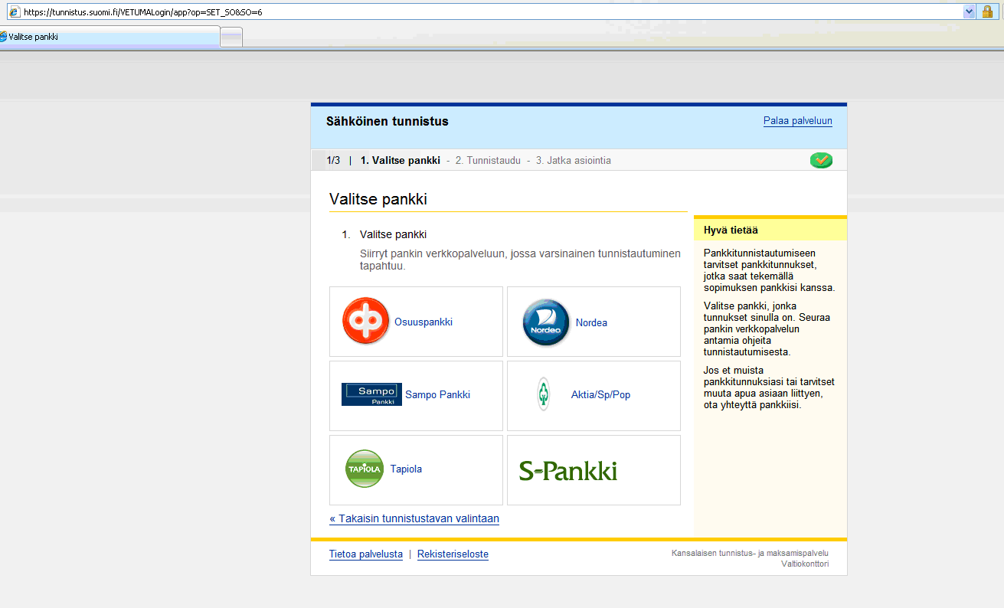Choose the Nordea text link

[x=591, y=323]
